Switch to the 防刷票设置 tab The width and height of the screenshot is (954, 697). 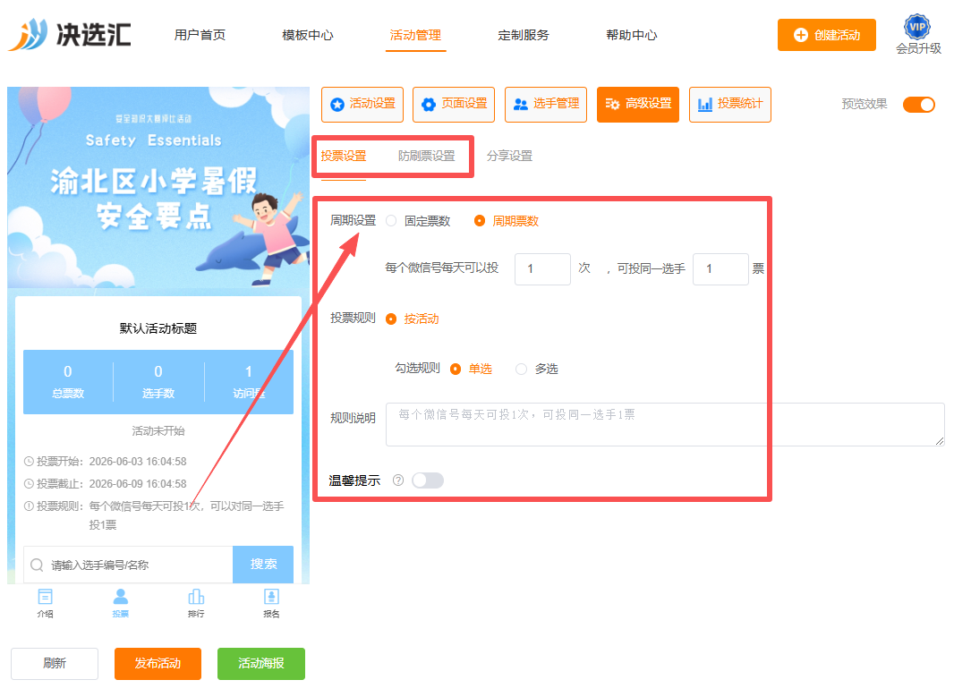click(x=427, y=157)
